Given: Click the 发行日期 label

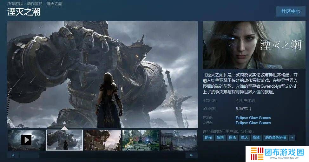Looking at the screenshot, I should (209, 109).
